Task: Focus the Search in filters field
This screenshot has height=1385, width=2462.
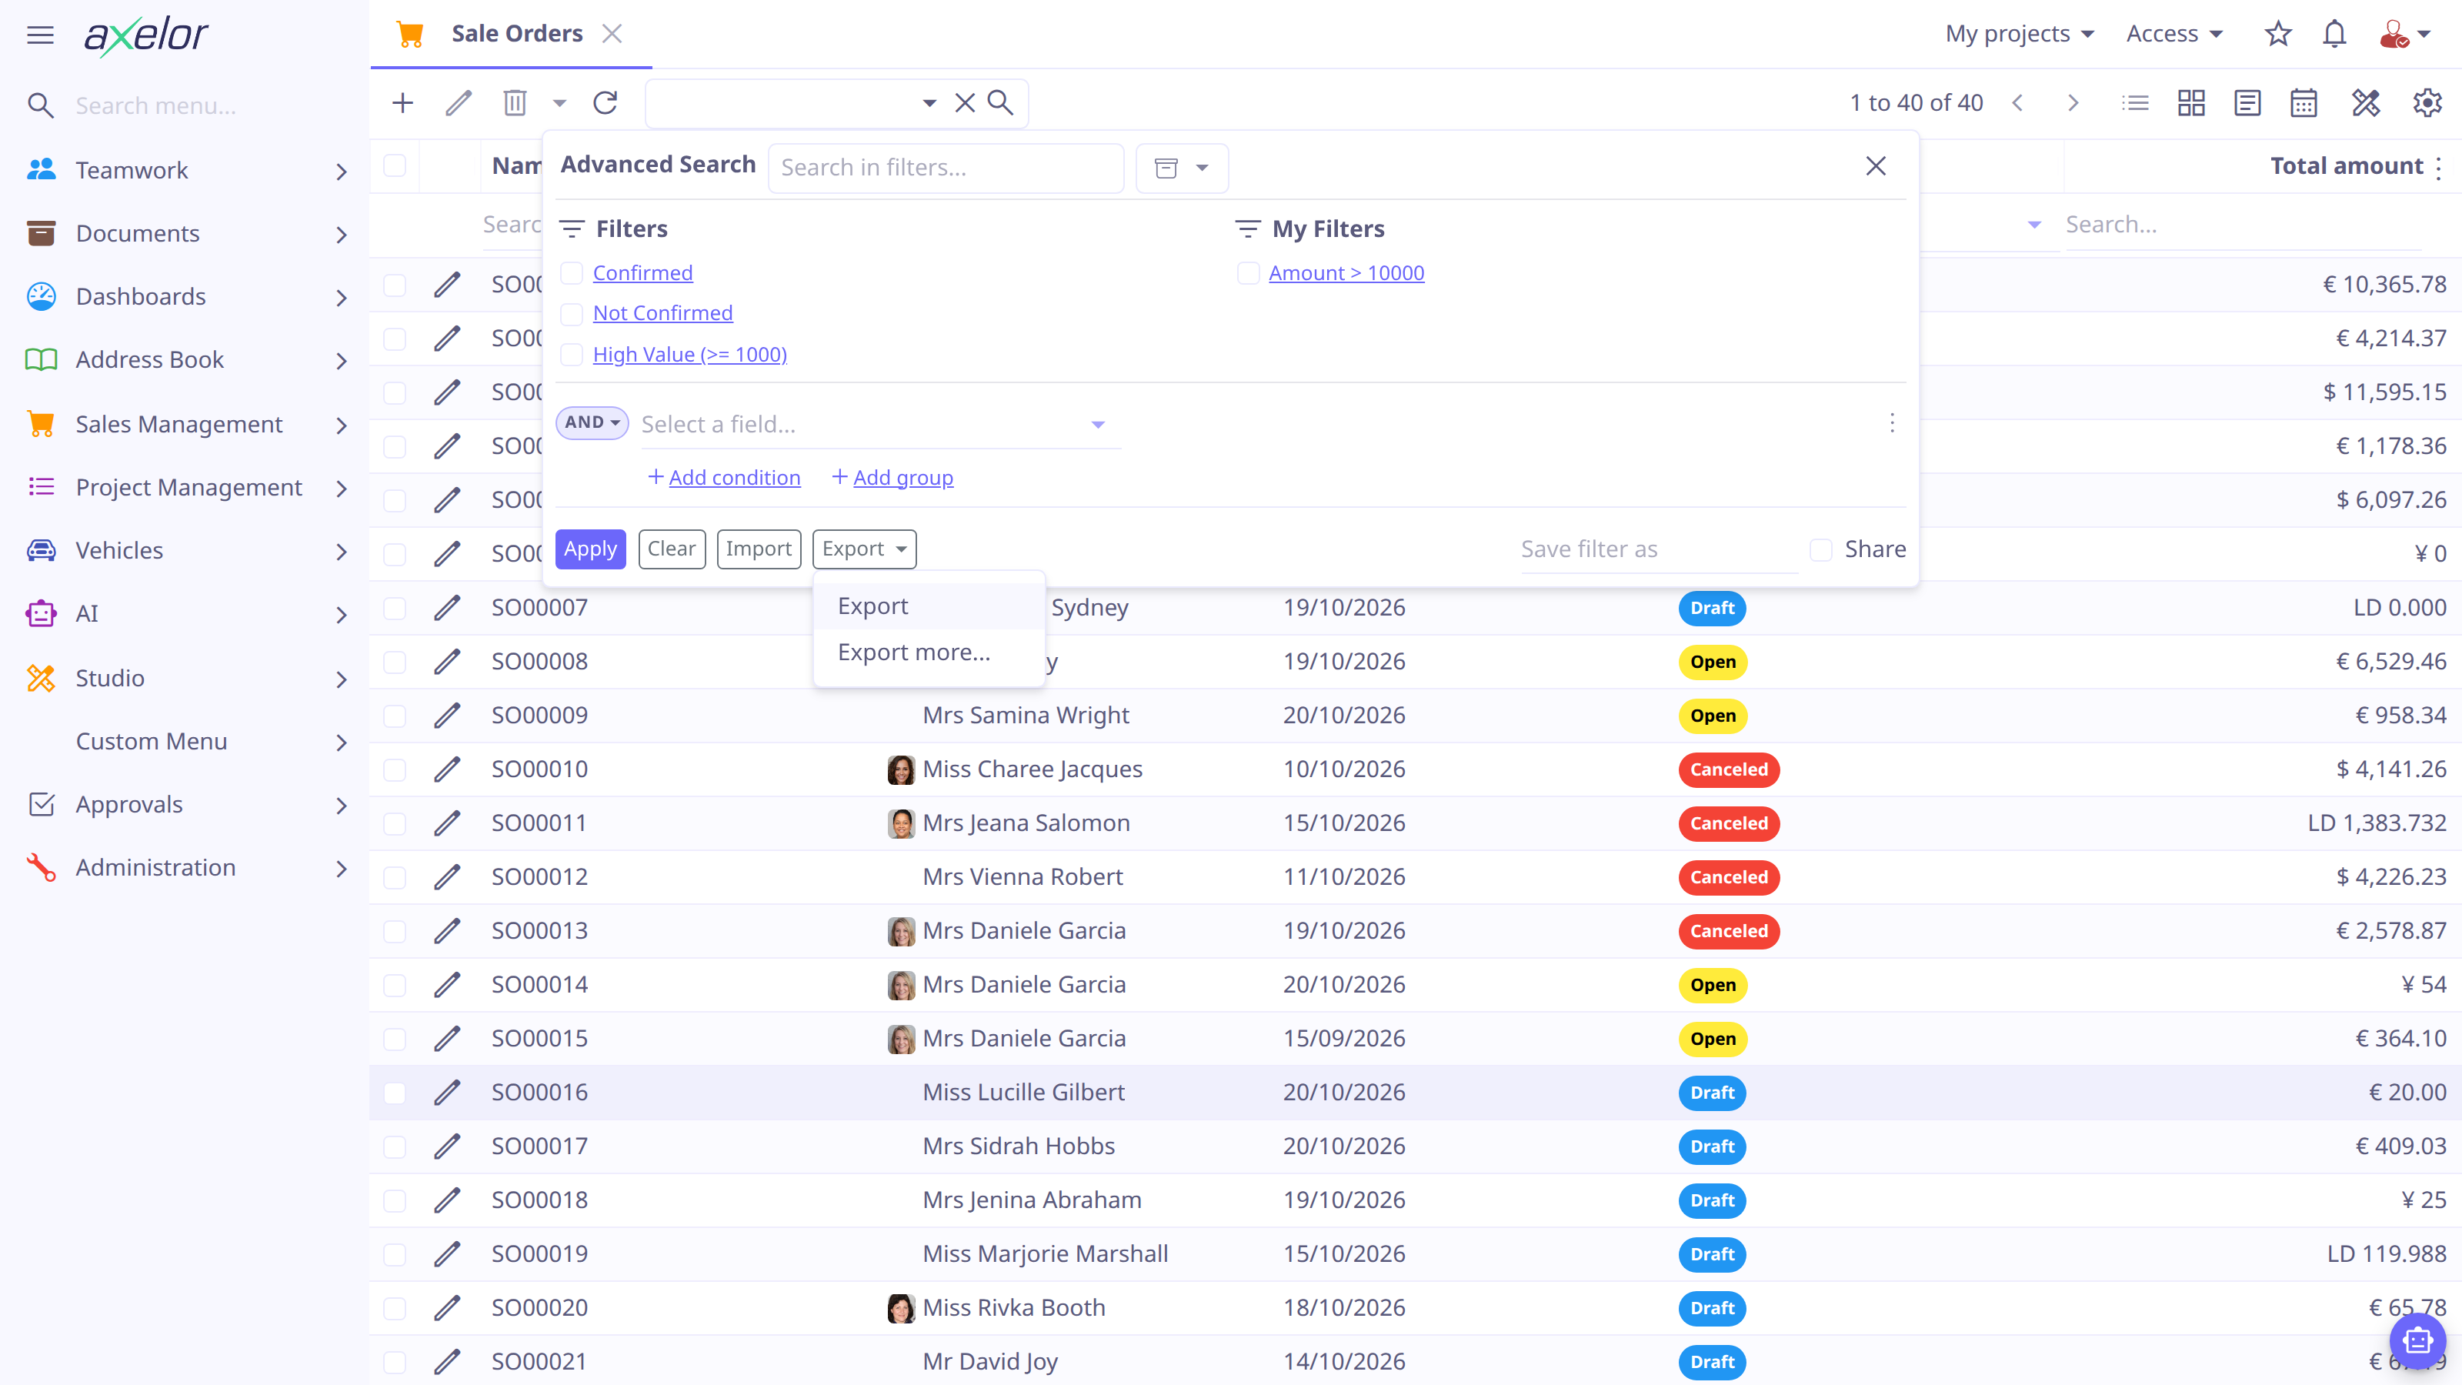Action: pos(946,169)
